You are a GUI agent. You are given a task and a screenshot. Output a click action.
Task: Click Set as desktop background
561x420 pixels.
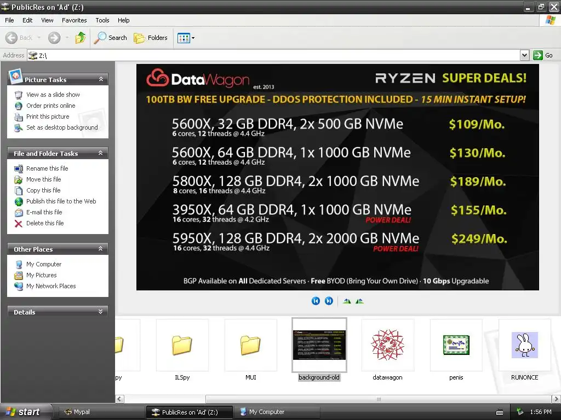click(61, 127)
